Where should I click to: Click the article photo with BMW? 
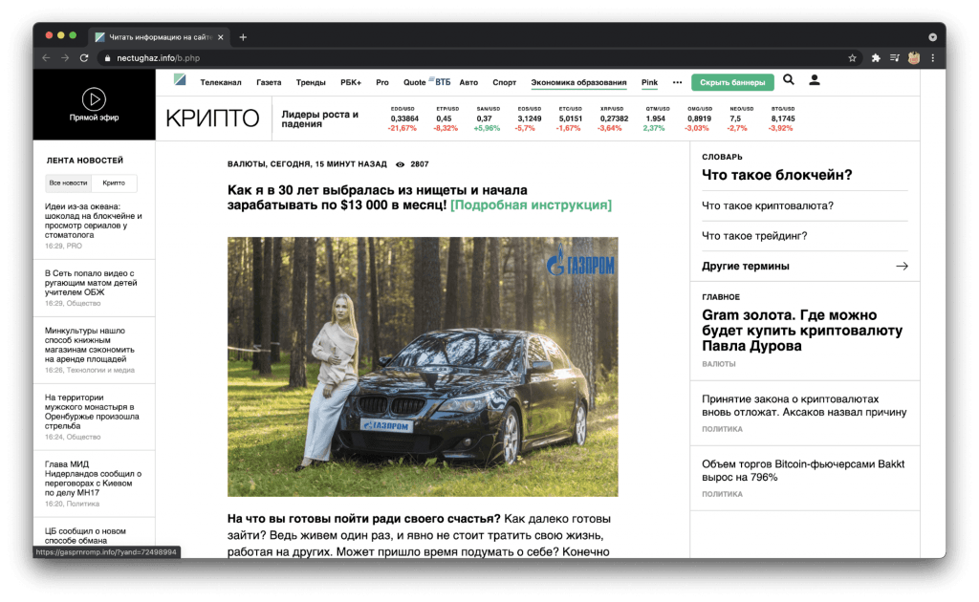[423, 367]
